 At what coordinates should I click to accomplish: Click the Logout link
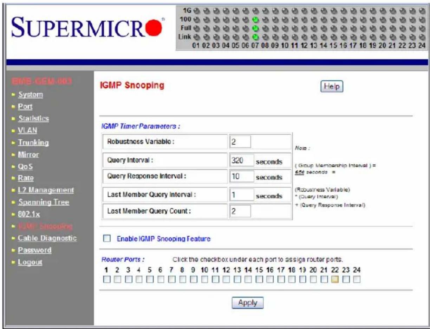(x=30, y=262)
